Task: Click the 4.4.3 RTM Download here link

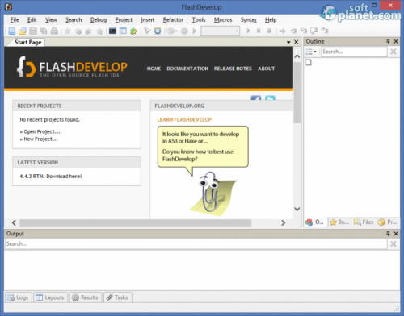Action: point(51,177)
